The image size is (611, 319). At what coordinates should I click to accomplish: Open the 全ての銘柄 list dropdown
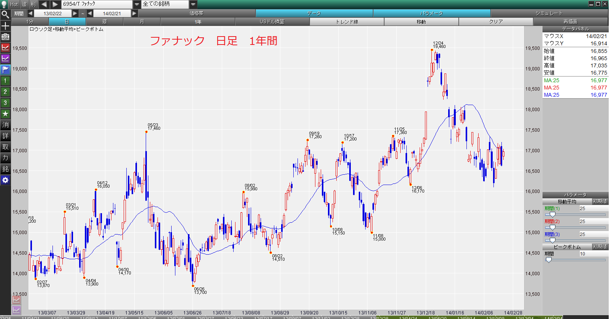(x=193, y=4)
